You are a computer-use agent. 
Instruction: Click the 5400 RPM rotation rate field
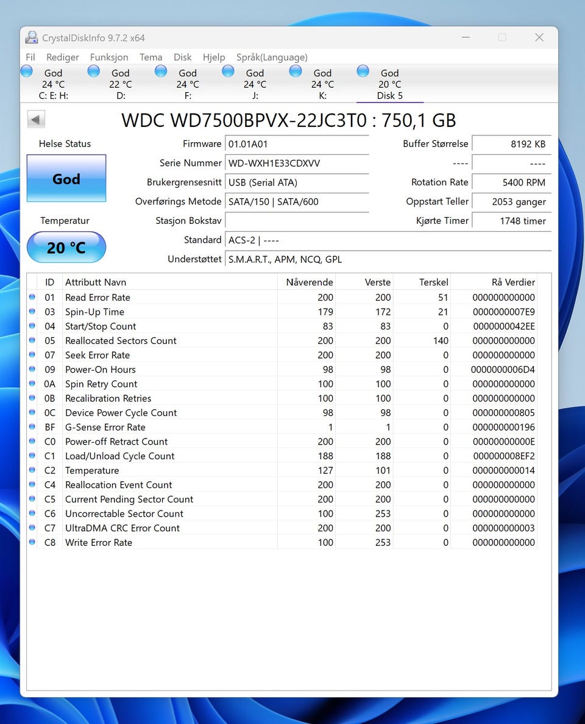512,182
